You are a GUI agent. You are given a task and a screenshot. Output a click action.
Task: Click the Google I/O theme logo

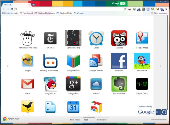tap(152, 112)
